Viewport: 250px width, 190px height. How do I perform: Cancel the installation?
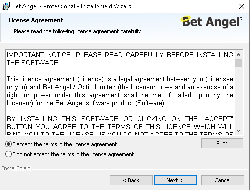(x=223, y=180)
